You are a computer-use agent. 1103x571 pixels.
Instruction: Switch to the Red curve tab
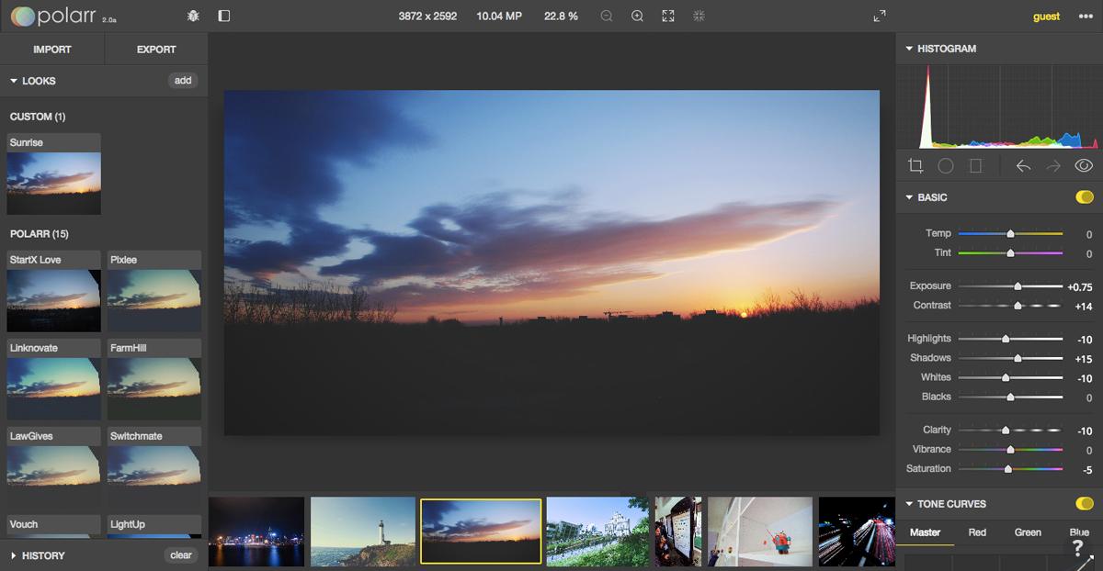pyautogui.click(x=977, y=532)
